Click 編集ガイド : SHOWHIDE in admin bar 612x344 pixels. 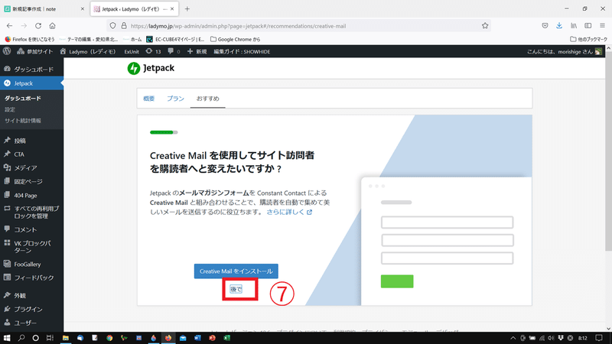[242, 51]
